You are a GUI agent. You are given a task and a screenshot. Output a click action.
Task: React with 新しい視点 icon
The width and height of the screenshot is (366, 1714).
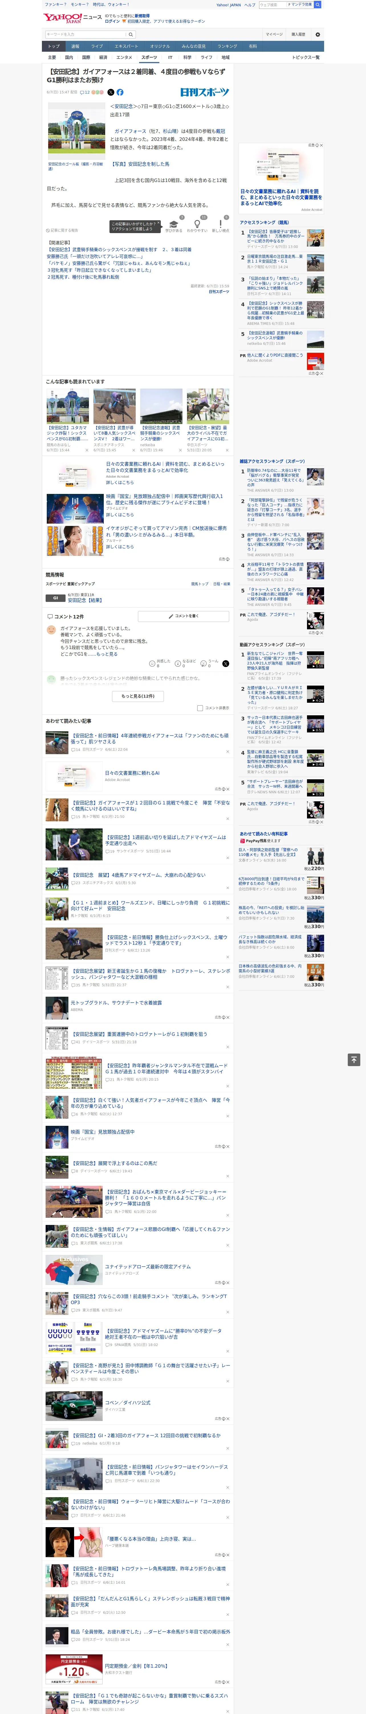(221, 225)
